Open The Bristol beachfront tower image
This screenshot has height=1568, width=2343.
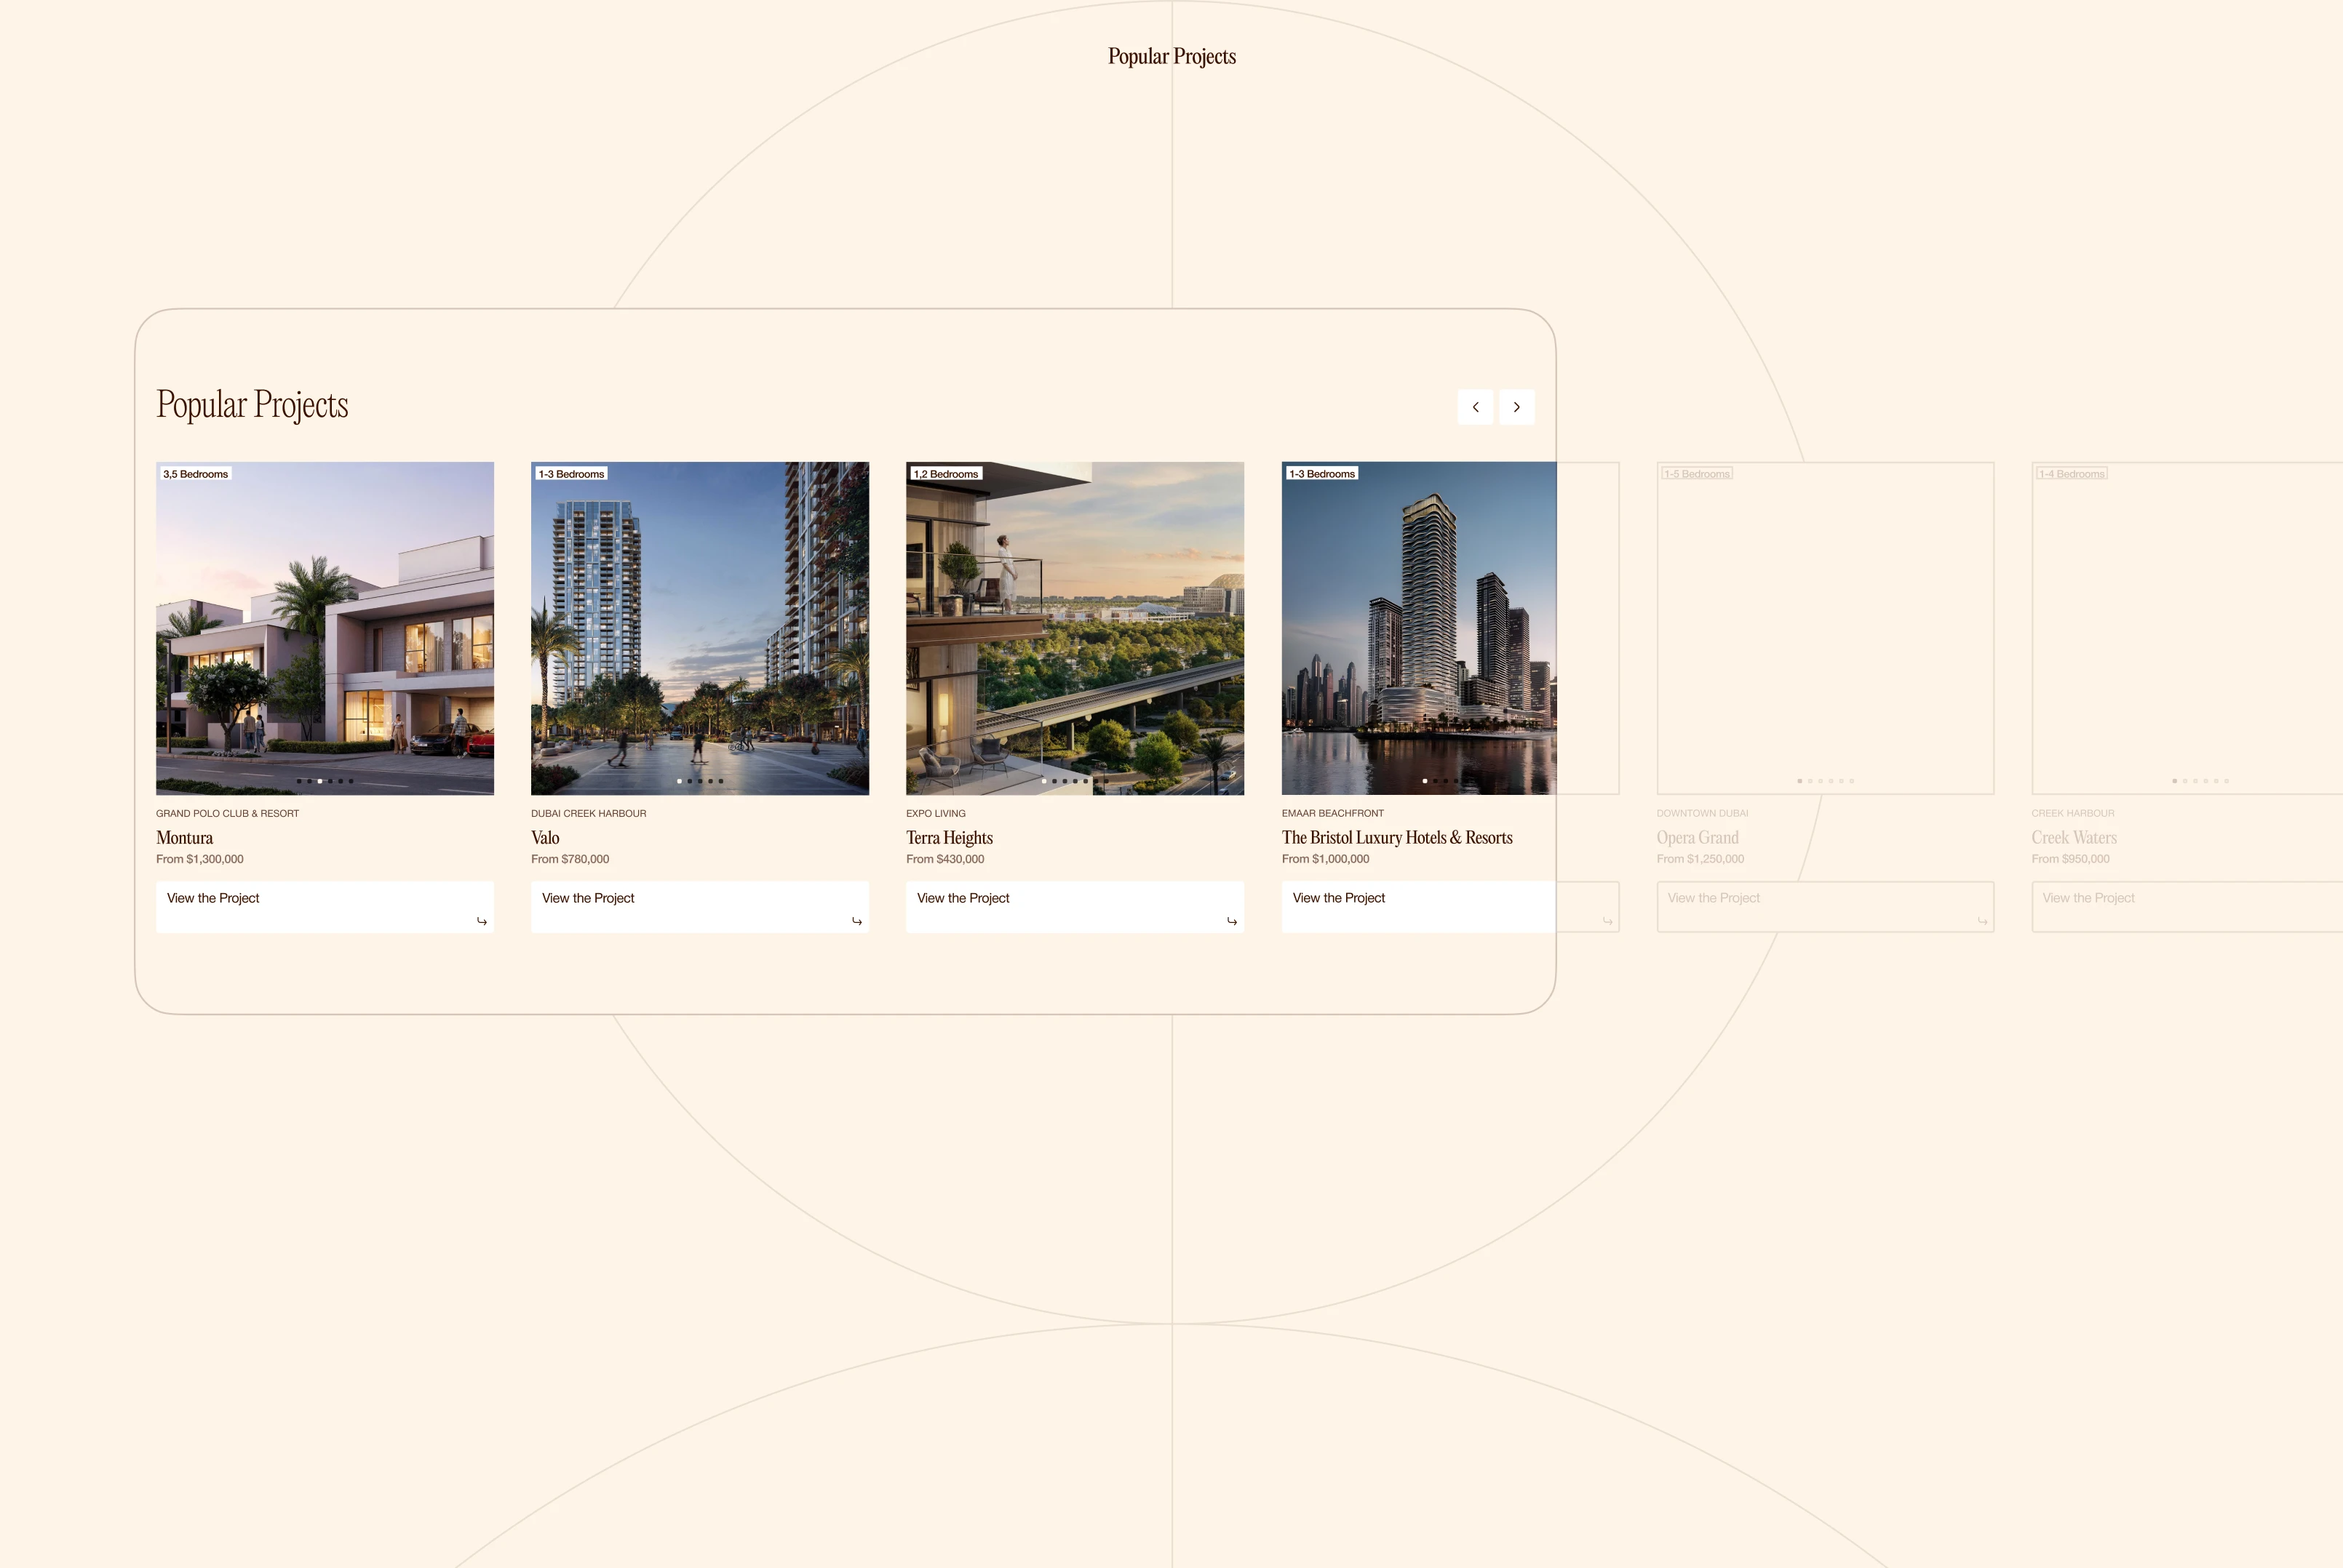1419,628
